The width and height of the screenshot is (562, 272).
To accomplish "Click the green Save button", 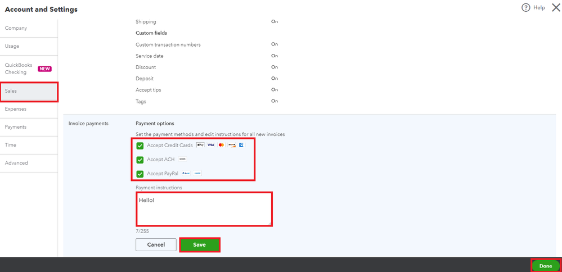I will pyautogui.click(x=199, y=245).
